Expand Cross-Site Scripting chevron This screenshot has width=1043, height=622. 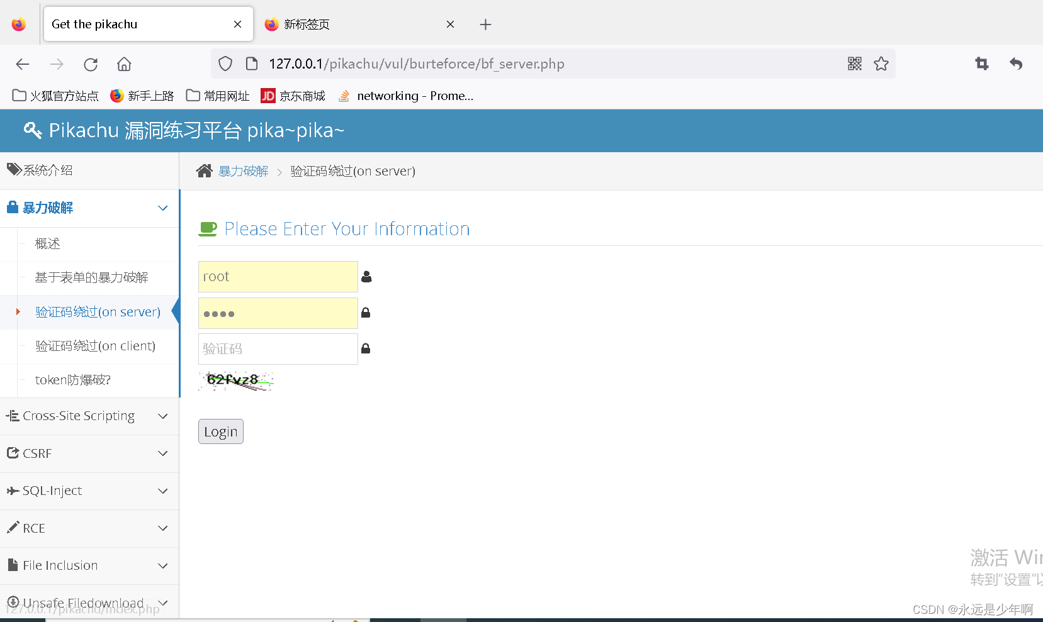coord(163,416)
